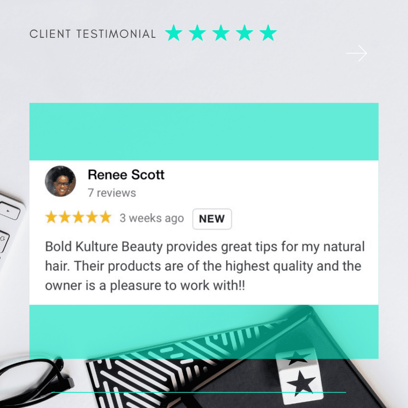Click the thin teal line at the bottom
The width and height of the screenshot is (408, 408).
pos(199,392)
